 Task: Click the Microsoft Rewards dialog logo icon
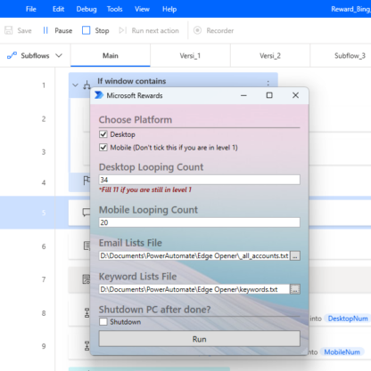pos(99,95)
